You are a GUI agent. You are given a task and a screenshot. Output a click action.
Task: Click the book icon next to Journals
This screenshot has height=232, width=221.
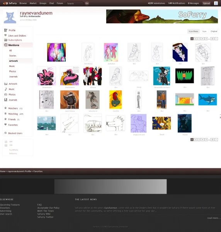point(6,100)
